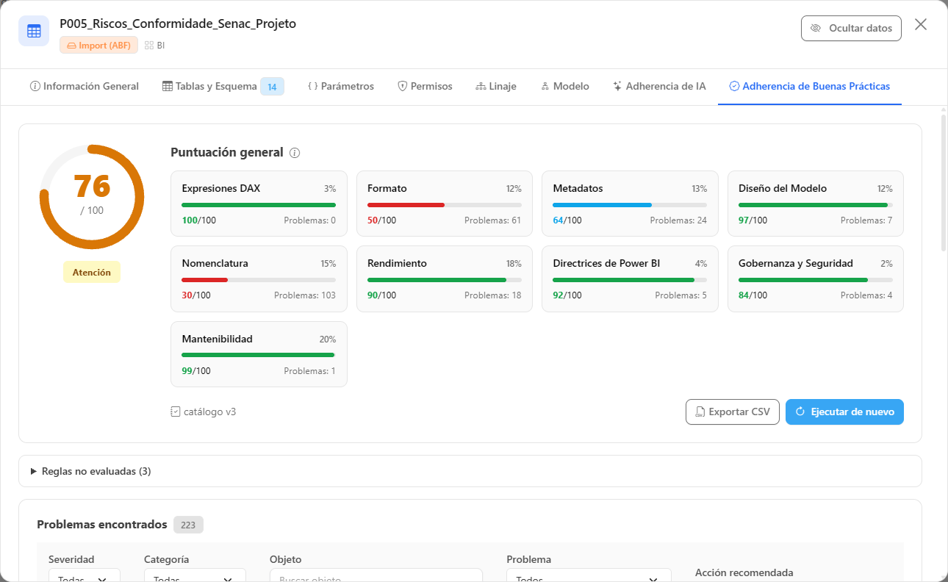Click the catalog icon beside catálogo v3

[x=175, y=412]
